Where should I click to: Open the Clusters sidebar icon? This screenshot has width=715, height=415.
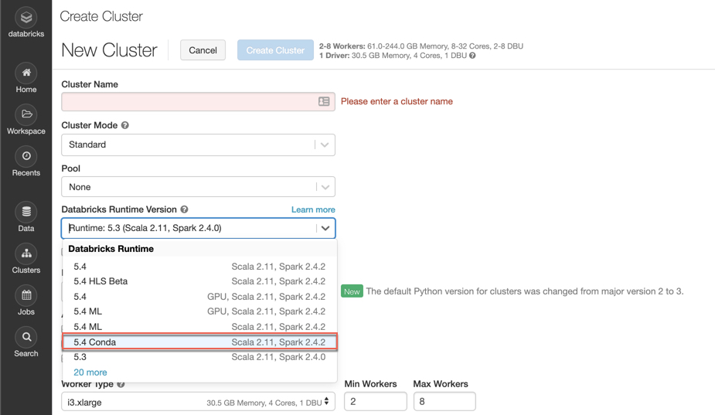(x=26, y=253)
